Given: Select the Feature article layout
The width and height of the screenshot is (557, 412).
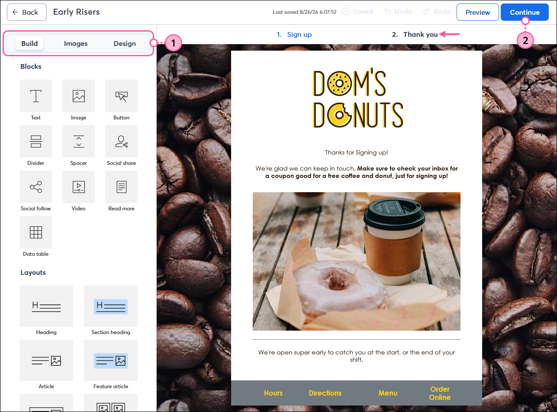Looking at the screenshot, I should tap(111, 360).
